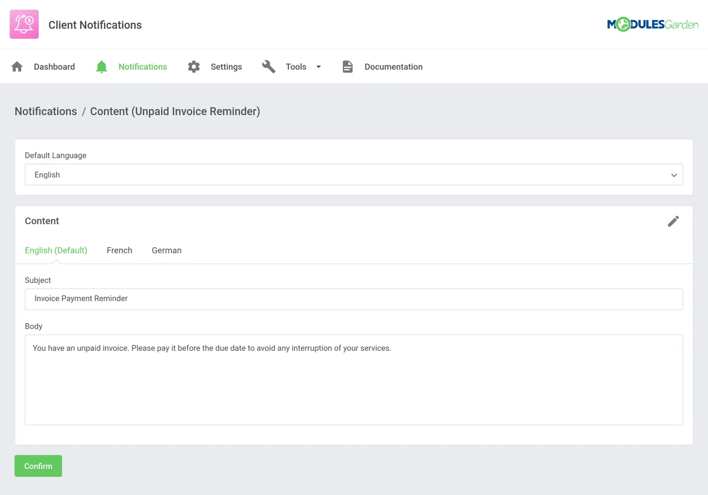Open the Dashboard menu item
The image size is (708, 495).
pos(54,67)
